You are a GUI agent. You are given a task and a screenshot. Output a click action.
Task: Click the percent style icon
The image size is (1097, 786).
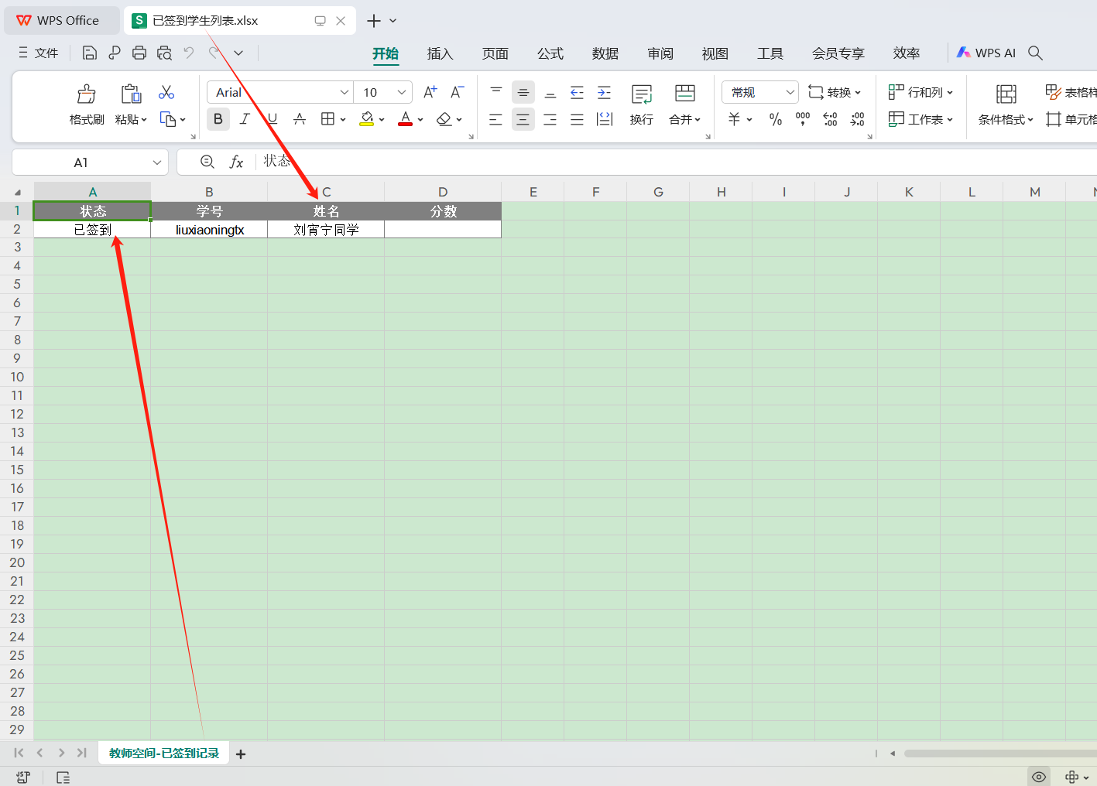coord(775,119)
